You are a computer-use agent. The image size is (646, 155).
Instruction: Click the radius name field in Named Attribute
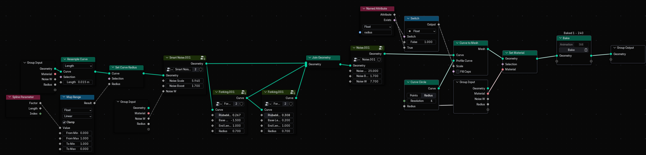point(377,32)
